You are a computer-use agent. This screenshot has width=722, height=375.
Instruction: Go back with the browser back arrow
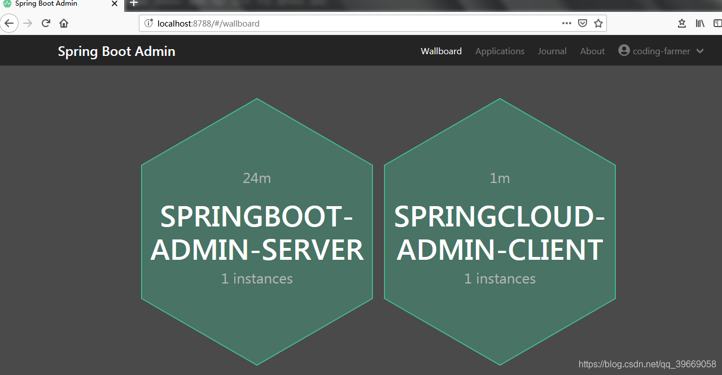[x=9, y=23]
